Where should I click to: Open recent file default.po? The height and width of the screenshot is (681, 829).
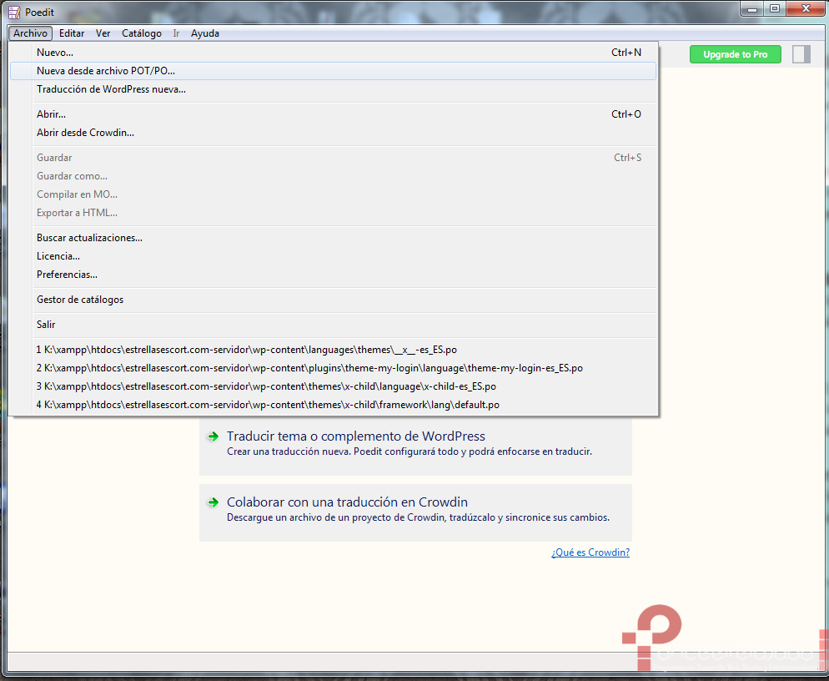333,405
